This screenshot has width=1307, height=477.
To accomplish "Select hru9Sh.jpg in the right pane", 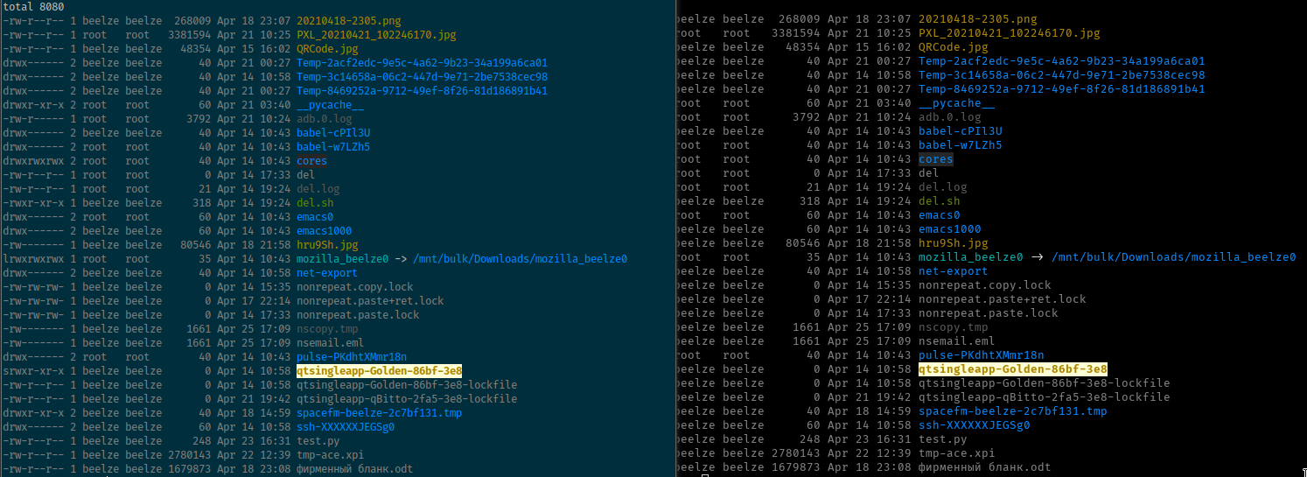I will tap(954, 242).
